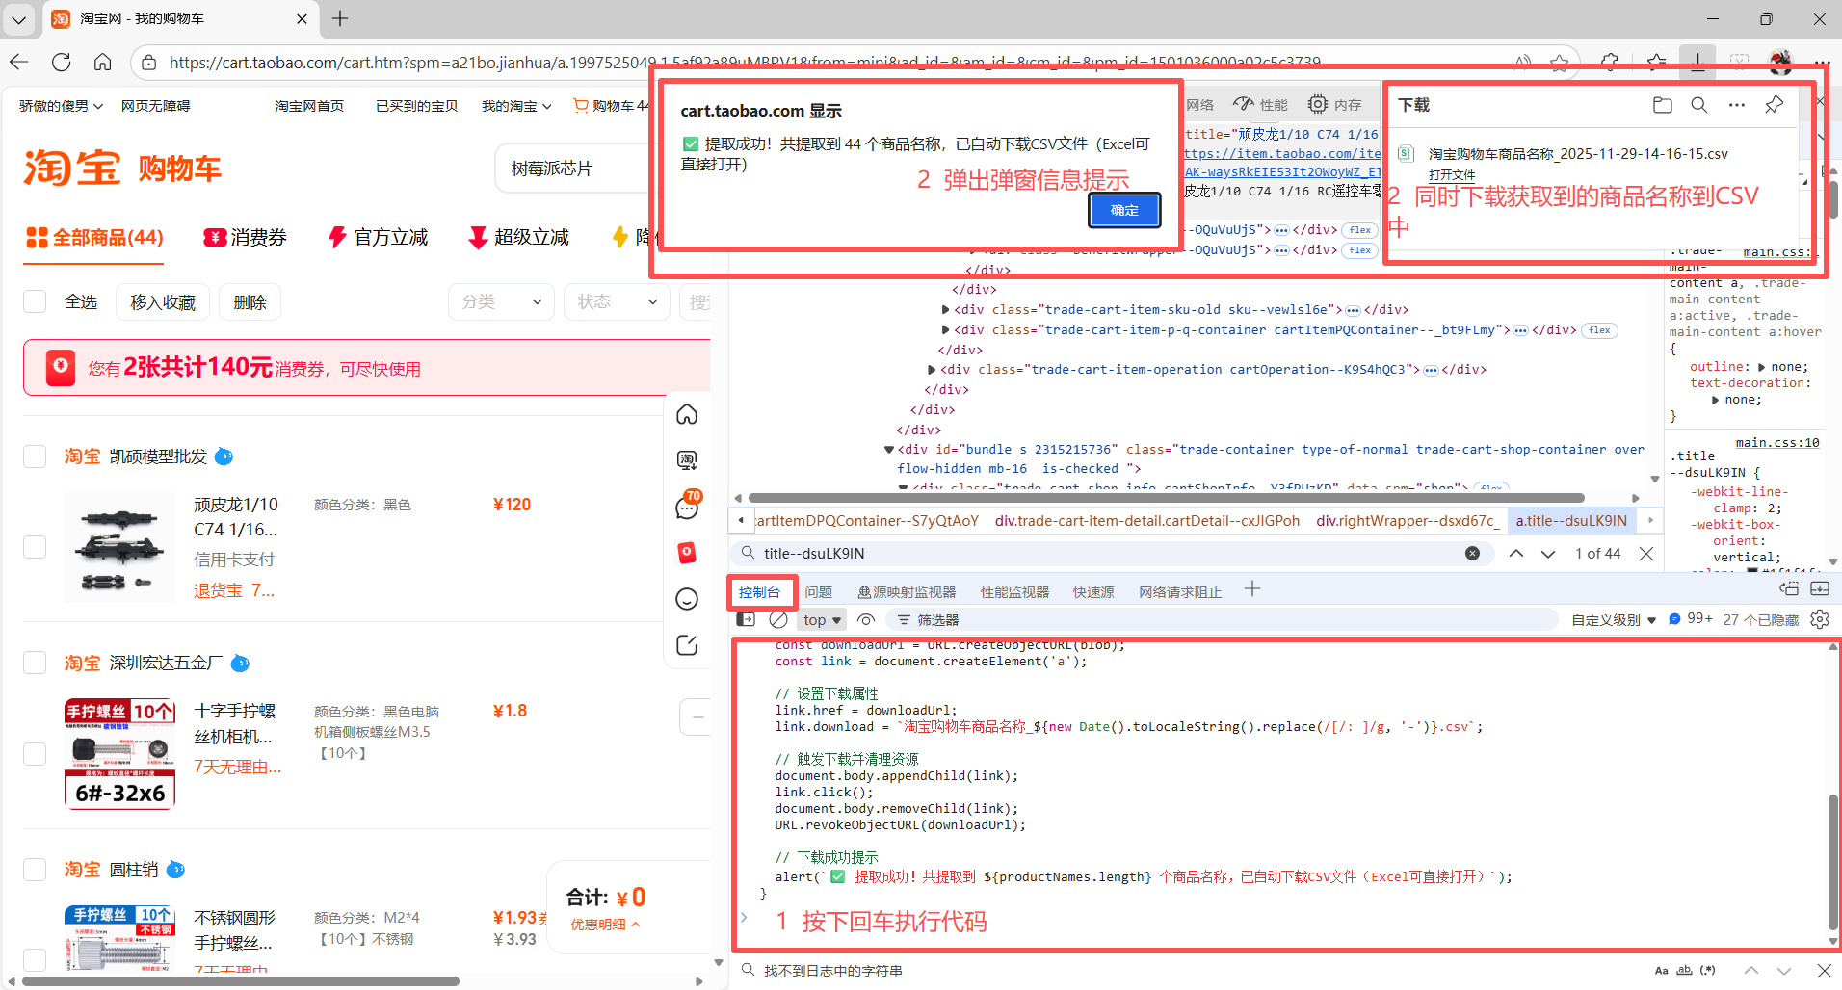Select the 顽皮龙1/10 item checkbox
1842x990 pixels.
click(35, 547)
